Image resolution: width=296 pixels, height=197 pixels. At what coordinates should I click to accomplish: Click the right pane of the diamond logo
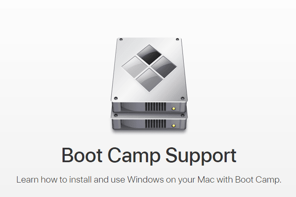coord(164,67)
